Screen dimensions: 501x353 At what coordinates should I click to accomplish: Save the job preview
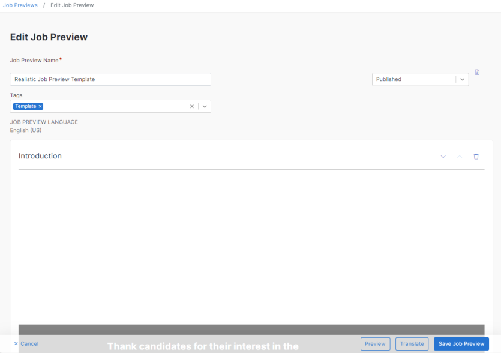(461, 344)
